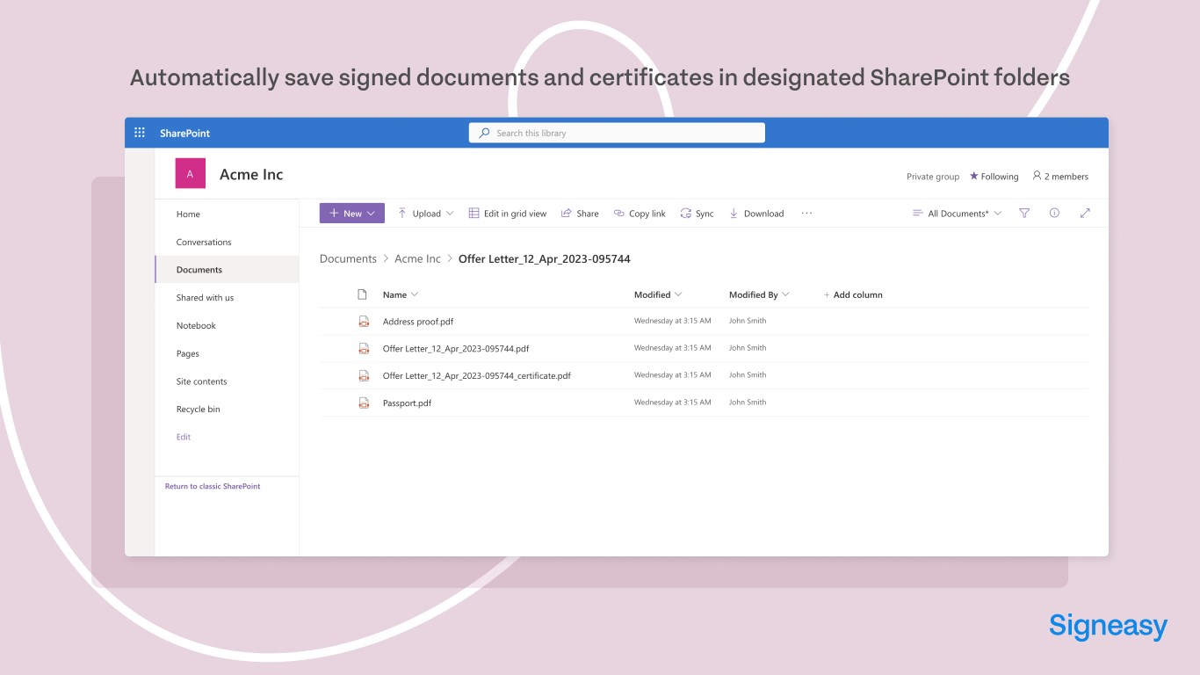Click the PDF icon of the certificate file

pyautogui.click(x=364, y=375)
